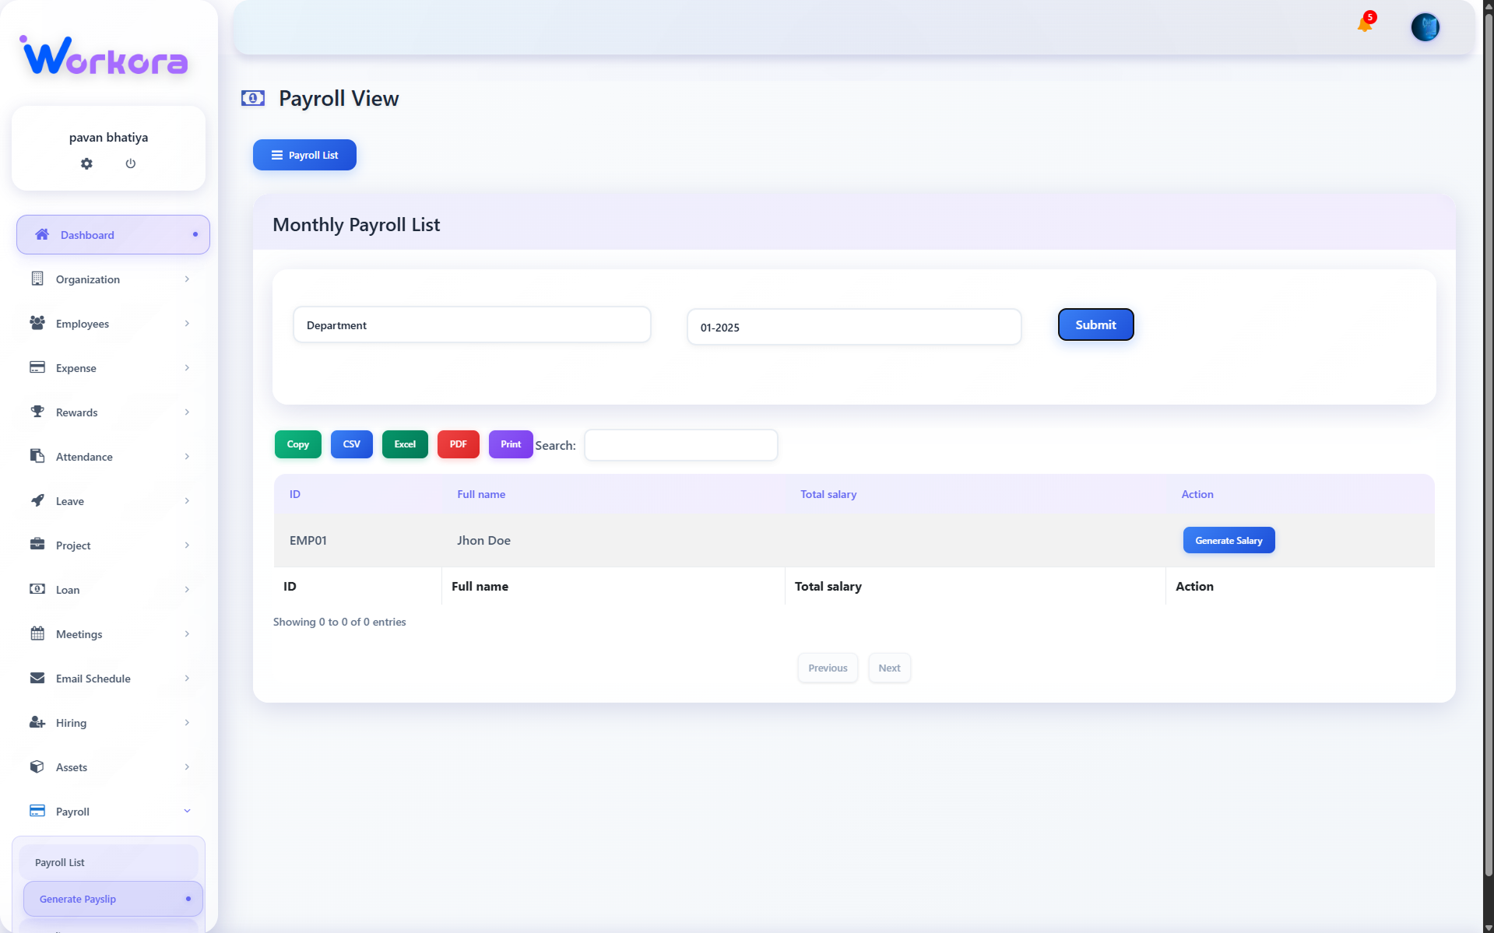The image size is (1494, 933).
Task: Click the notification bell icon
Action: 1364,25
